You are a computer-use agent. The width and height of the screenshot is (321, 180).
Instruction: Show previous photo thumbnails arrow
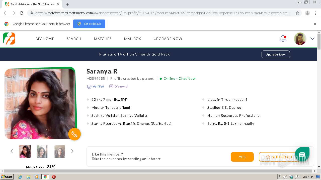pyautogui.click(x=12, y=151)
